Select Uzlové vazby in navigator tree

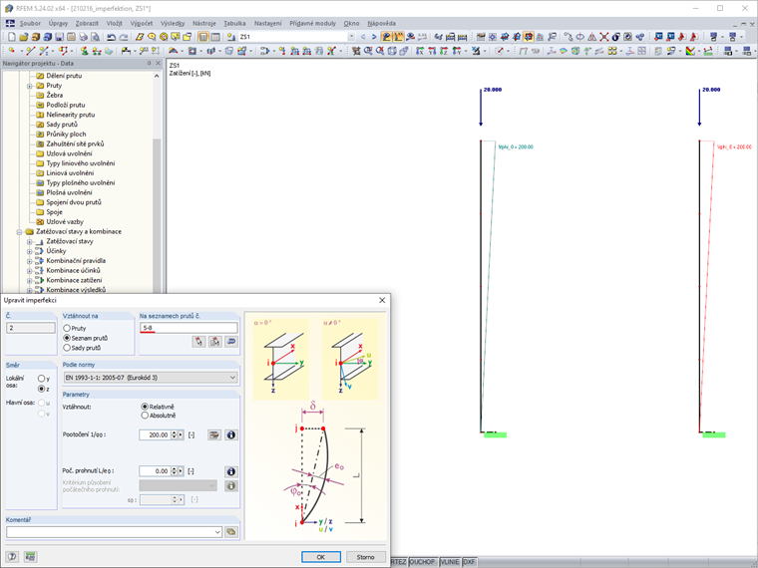(x=65, y=221)
